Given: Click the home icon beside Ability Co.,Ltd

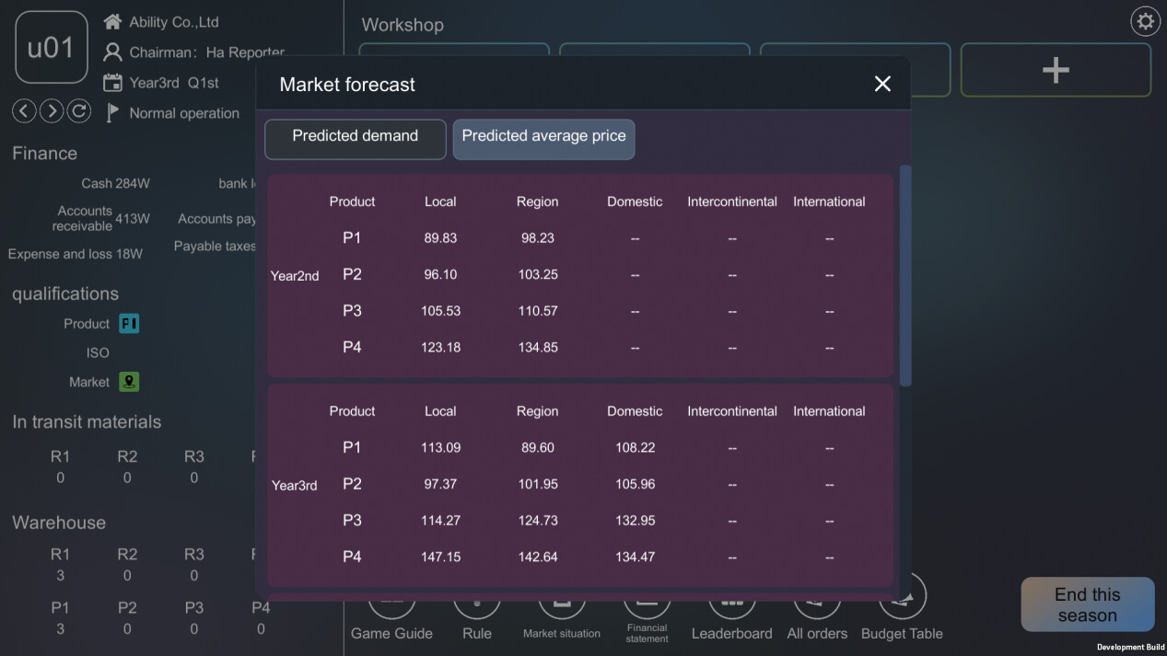Looking at the screenshot, I should click(112, 21).
